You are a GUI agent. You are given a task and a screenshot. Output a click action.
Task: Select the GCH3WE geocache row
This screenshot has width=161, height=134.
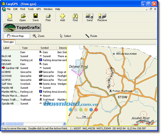coord(34,76)
